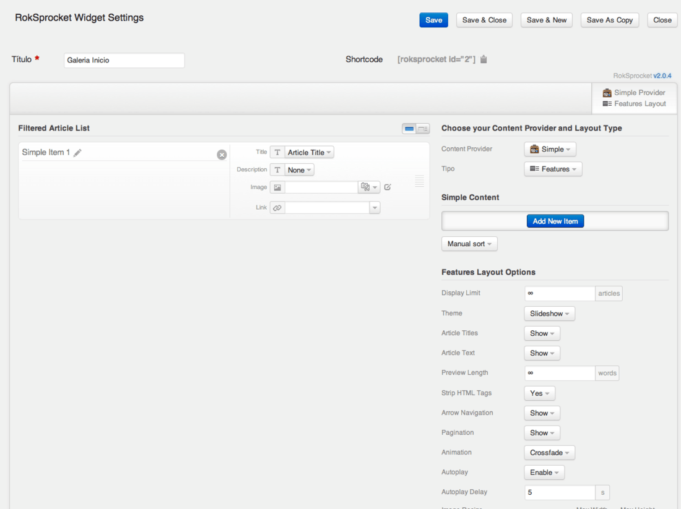Click the Filtered Article List heading
The image size is (681, 509).
click(54, 129)
